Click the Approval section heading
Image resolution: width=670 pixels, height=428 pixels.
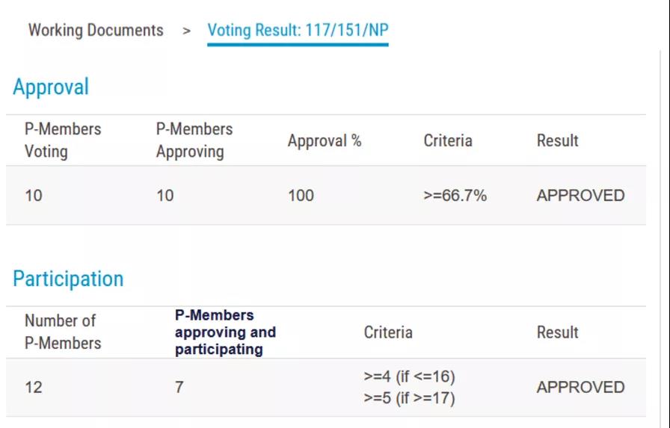[x=51, y=87]
